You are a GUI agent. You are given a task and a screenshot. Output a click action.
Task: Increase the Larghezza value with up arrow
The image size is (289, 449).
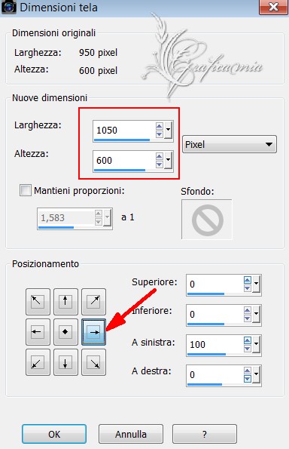159,126
